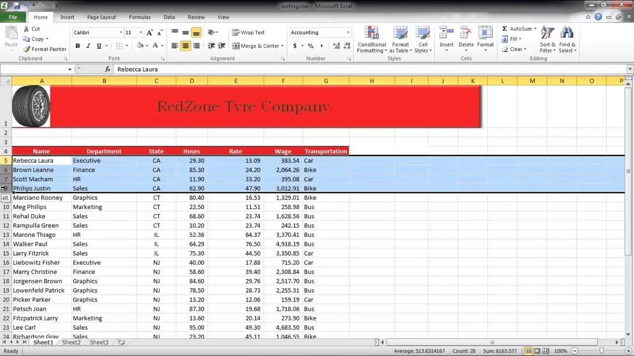Click Undo in Quick Access Toolbar

[x=27, y=5]
